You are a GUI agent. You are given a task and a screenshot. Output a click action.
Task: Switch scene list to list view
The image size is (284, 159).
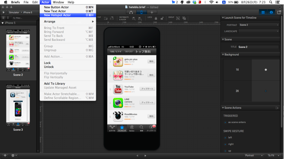[x=8, y=18]
